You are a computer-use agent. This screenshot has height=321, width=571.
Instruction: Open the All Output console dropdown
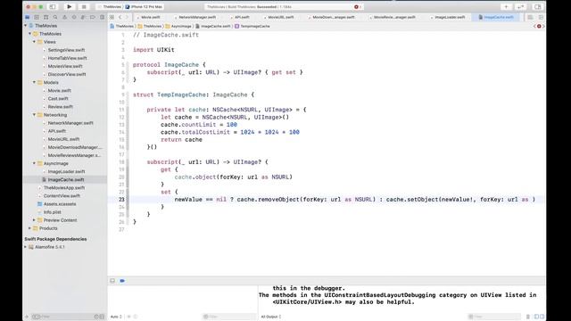tap(271, 317)
